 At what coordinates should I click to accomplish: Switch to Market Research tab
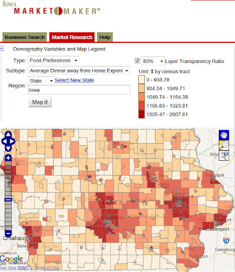(72, 37)
